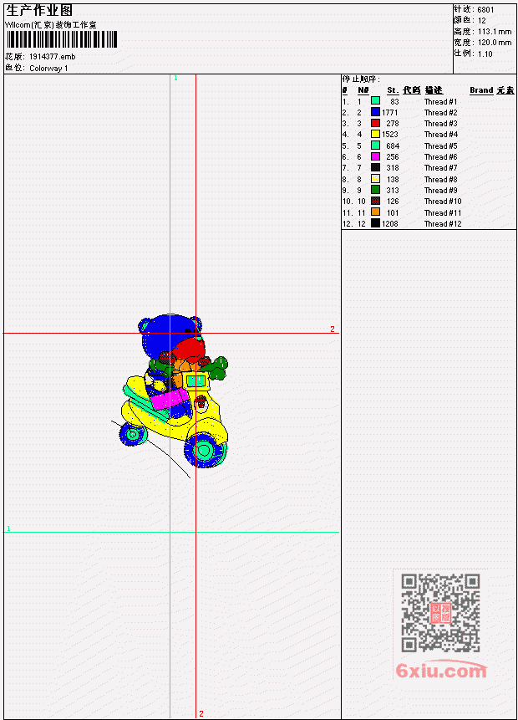The height and width of the screenshot is (720, 518).
Task: Click the stitch count value 684
Action: (393, 146)
